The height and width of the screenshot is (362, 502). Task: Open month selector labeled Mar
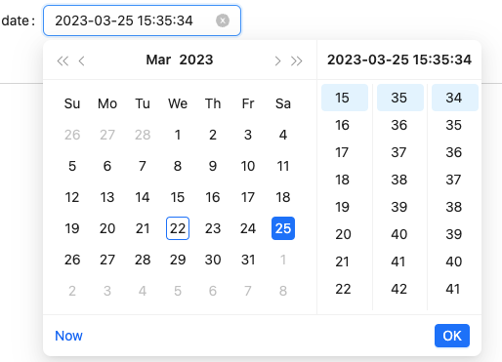pyautogui.click(x=158, y=60)
